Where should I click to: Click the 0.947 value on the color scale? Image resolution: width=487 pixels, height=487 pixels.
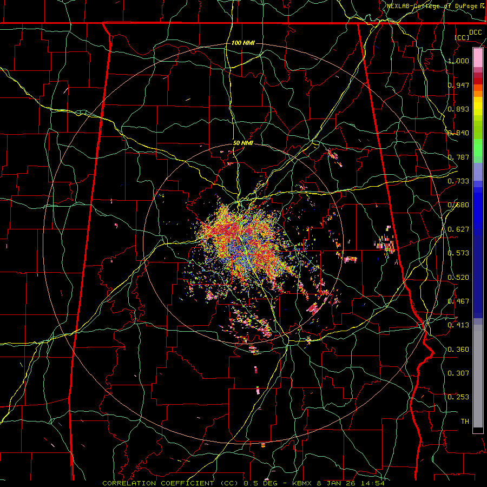pyautogui.click(x=458, y=85)
